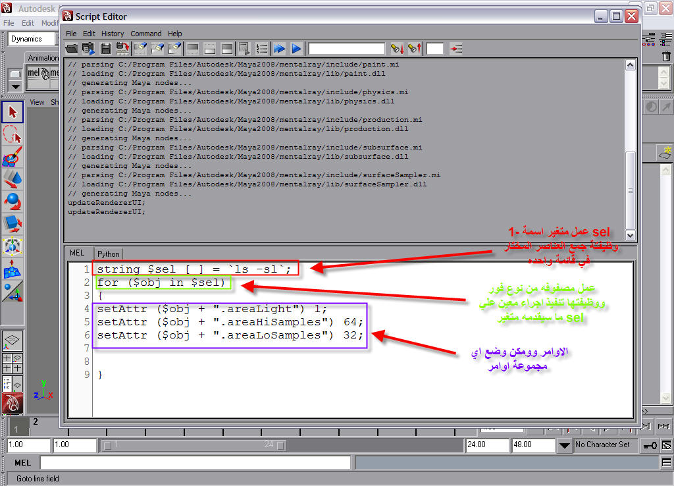Open the Command menu
674x486 pixels.
tap(146, 34)
